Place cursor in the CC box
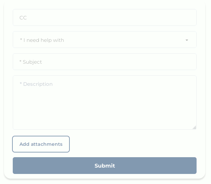 [104, 17]
